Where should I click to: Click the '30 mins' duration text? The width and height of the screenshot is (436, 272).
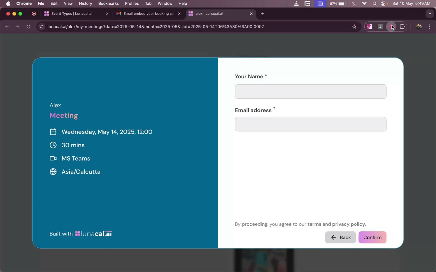pyautogui.click(x=73, y=145)
